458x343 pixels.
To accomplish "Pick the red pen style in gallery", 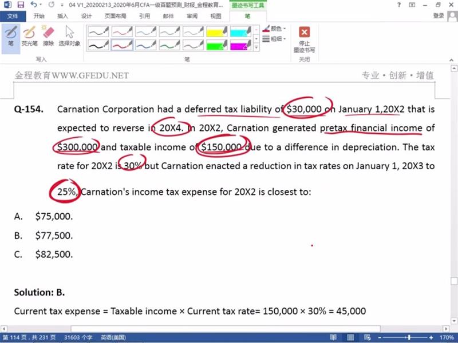I will click(122, 44).
